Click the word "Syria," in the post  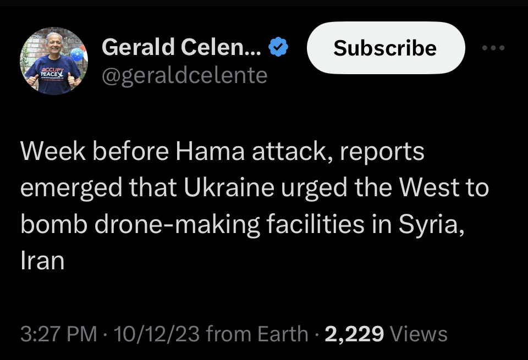tap(431, 225)
